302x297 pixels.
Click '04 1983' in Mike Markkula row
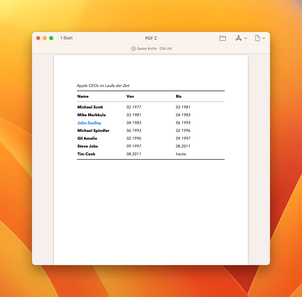tap(183, 115)
